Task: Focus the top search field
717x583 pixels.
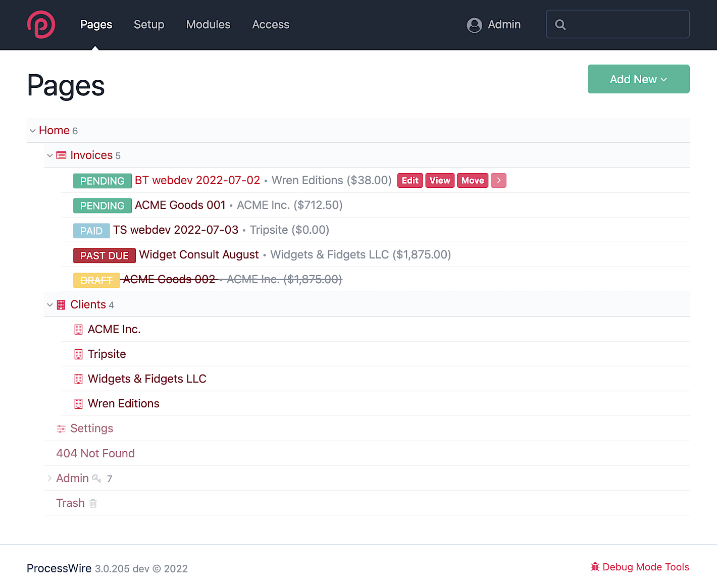Action: (618, 24)
